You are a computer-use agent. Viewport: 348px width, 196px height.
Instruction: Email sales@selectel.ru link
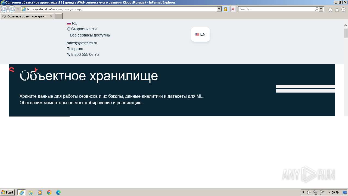[x=82, y=43]
